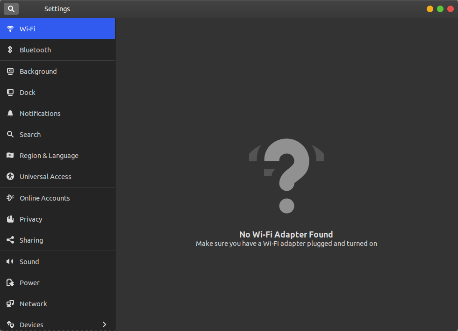Image resolution: width=458 pixels, height=331 pixels.
Task: Click the Settings window title
Action: point(57,9)
